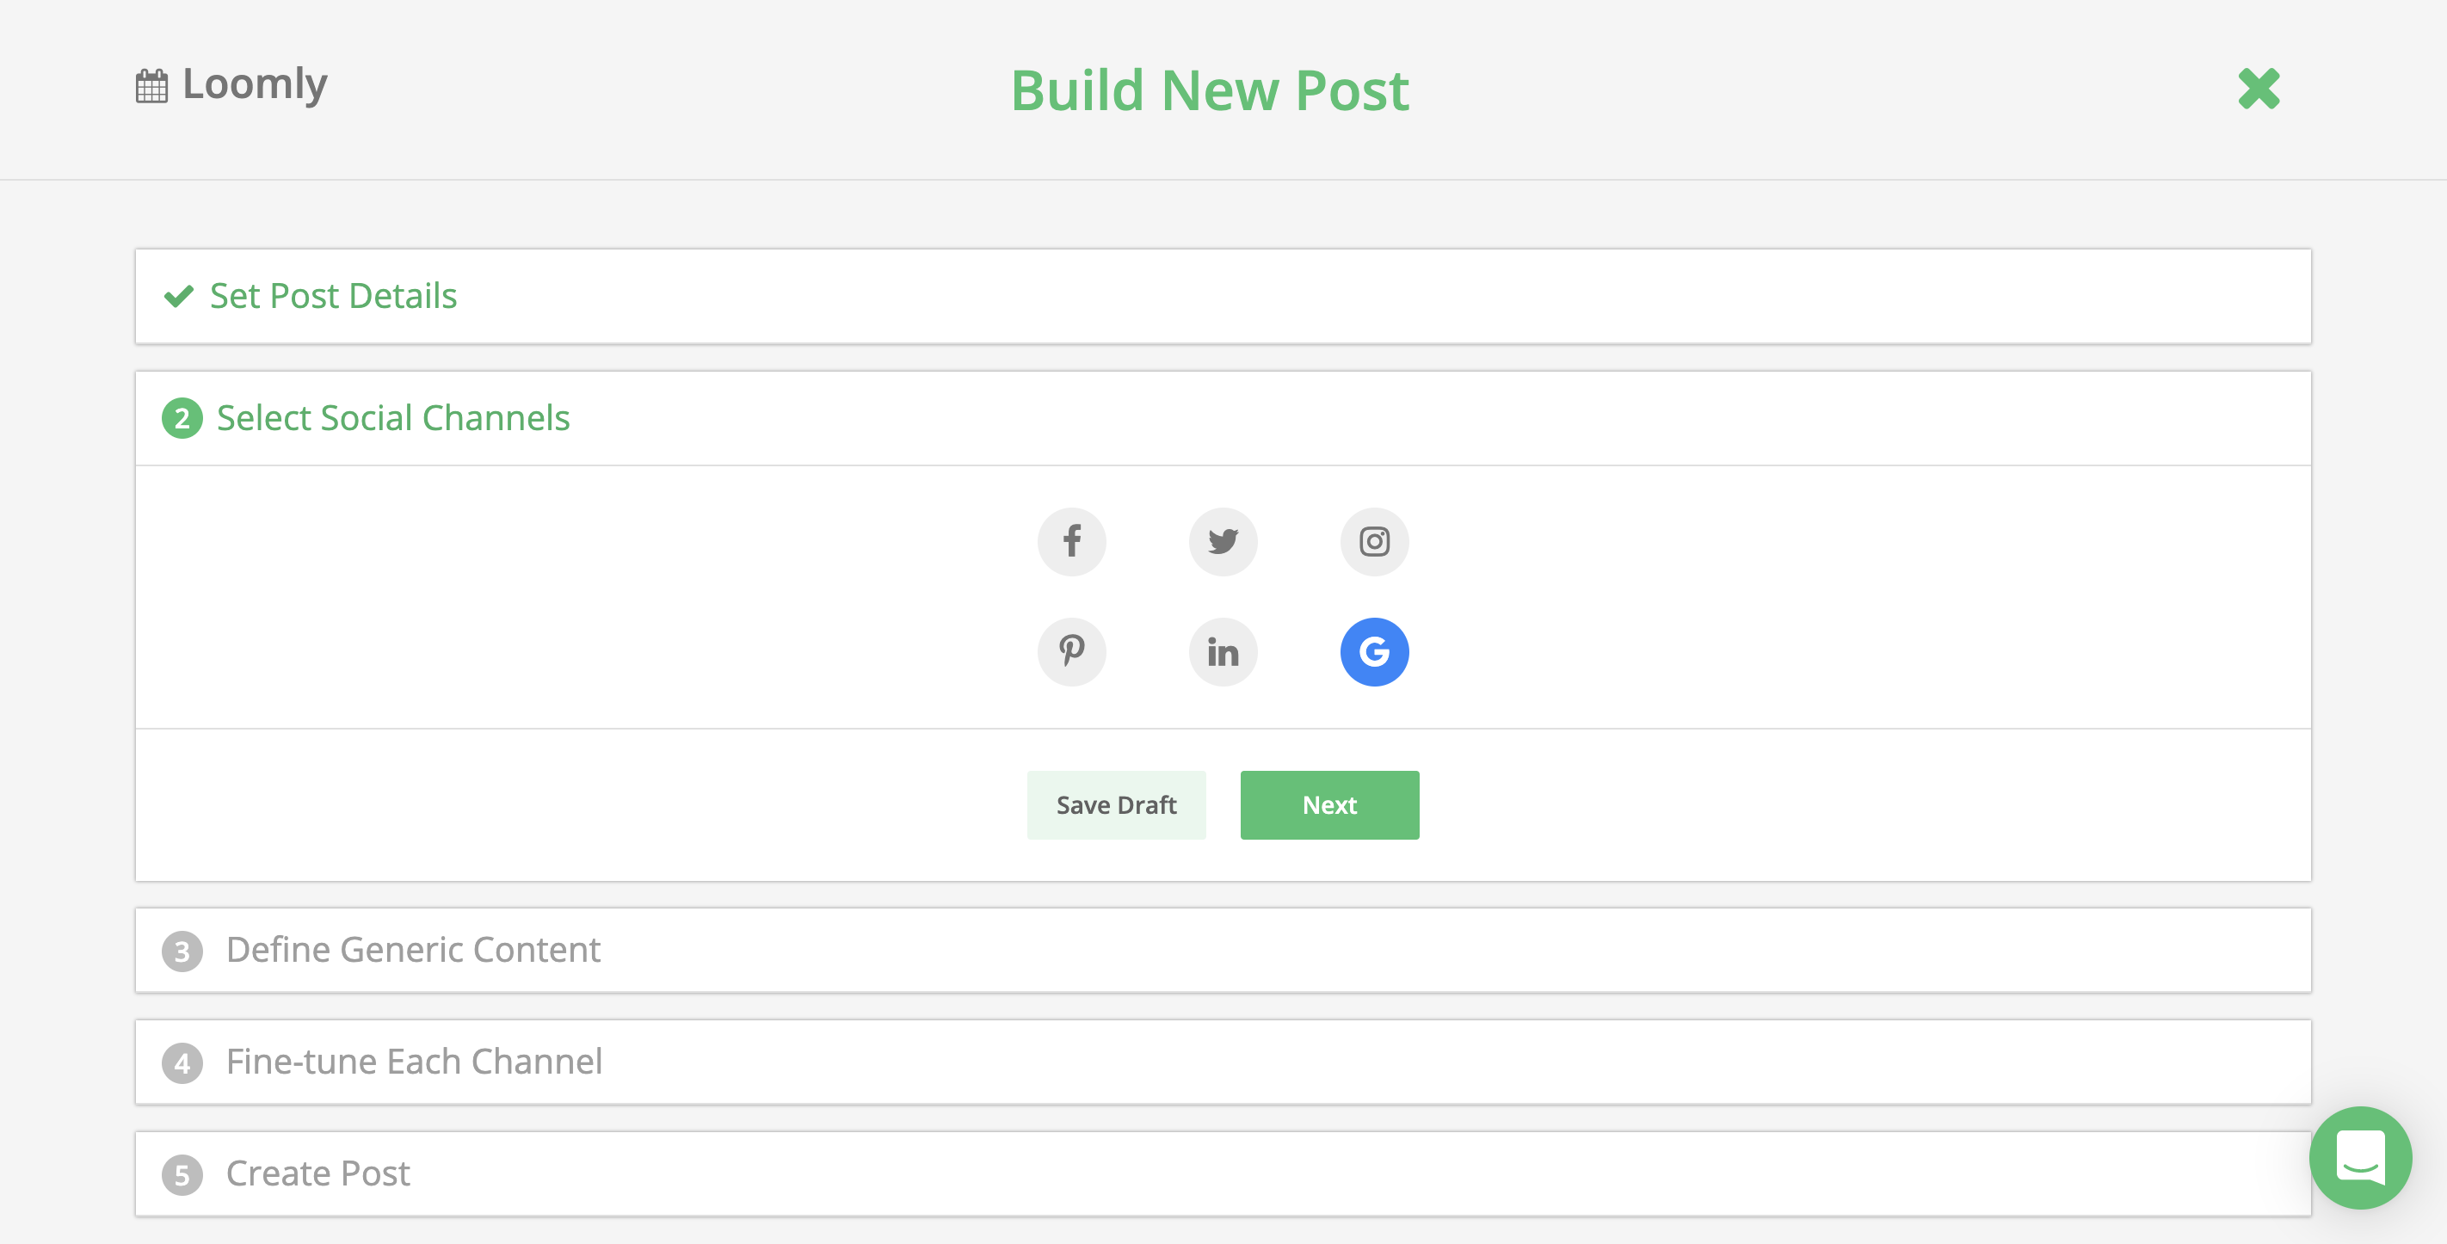Screen dimensions: 2447x1244
Task: Select the Instagram channel icon
Action: [x=1373, y=541]
